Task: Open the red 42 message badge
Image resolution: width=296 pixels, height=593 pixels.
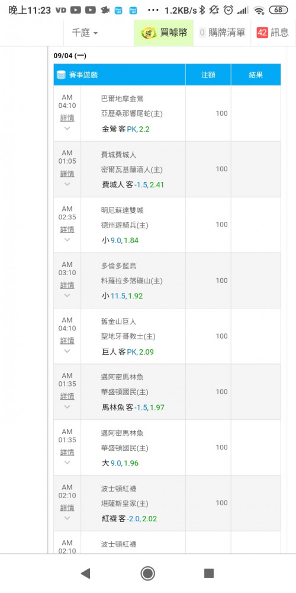Action: tap(262, 33)
